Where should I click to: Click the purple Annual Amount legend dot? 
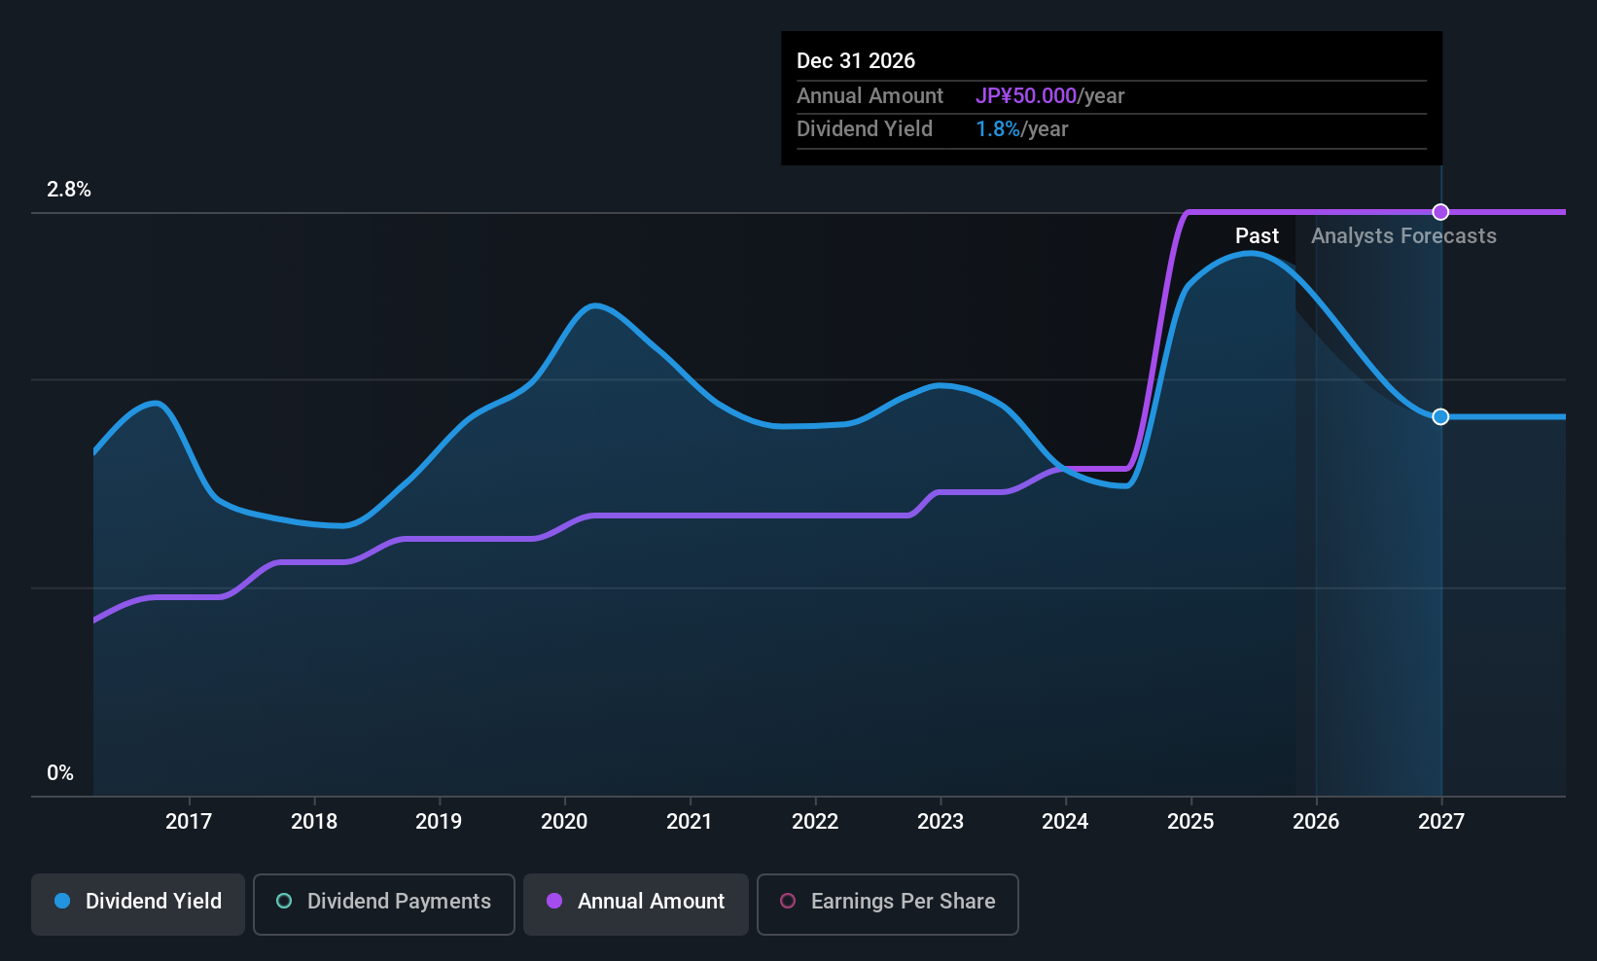tap(554, 902)
